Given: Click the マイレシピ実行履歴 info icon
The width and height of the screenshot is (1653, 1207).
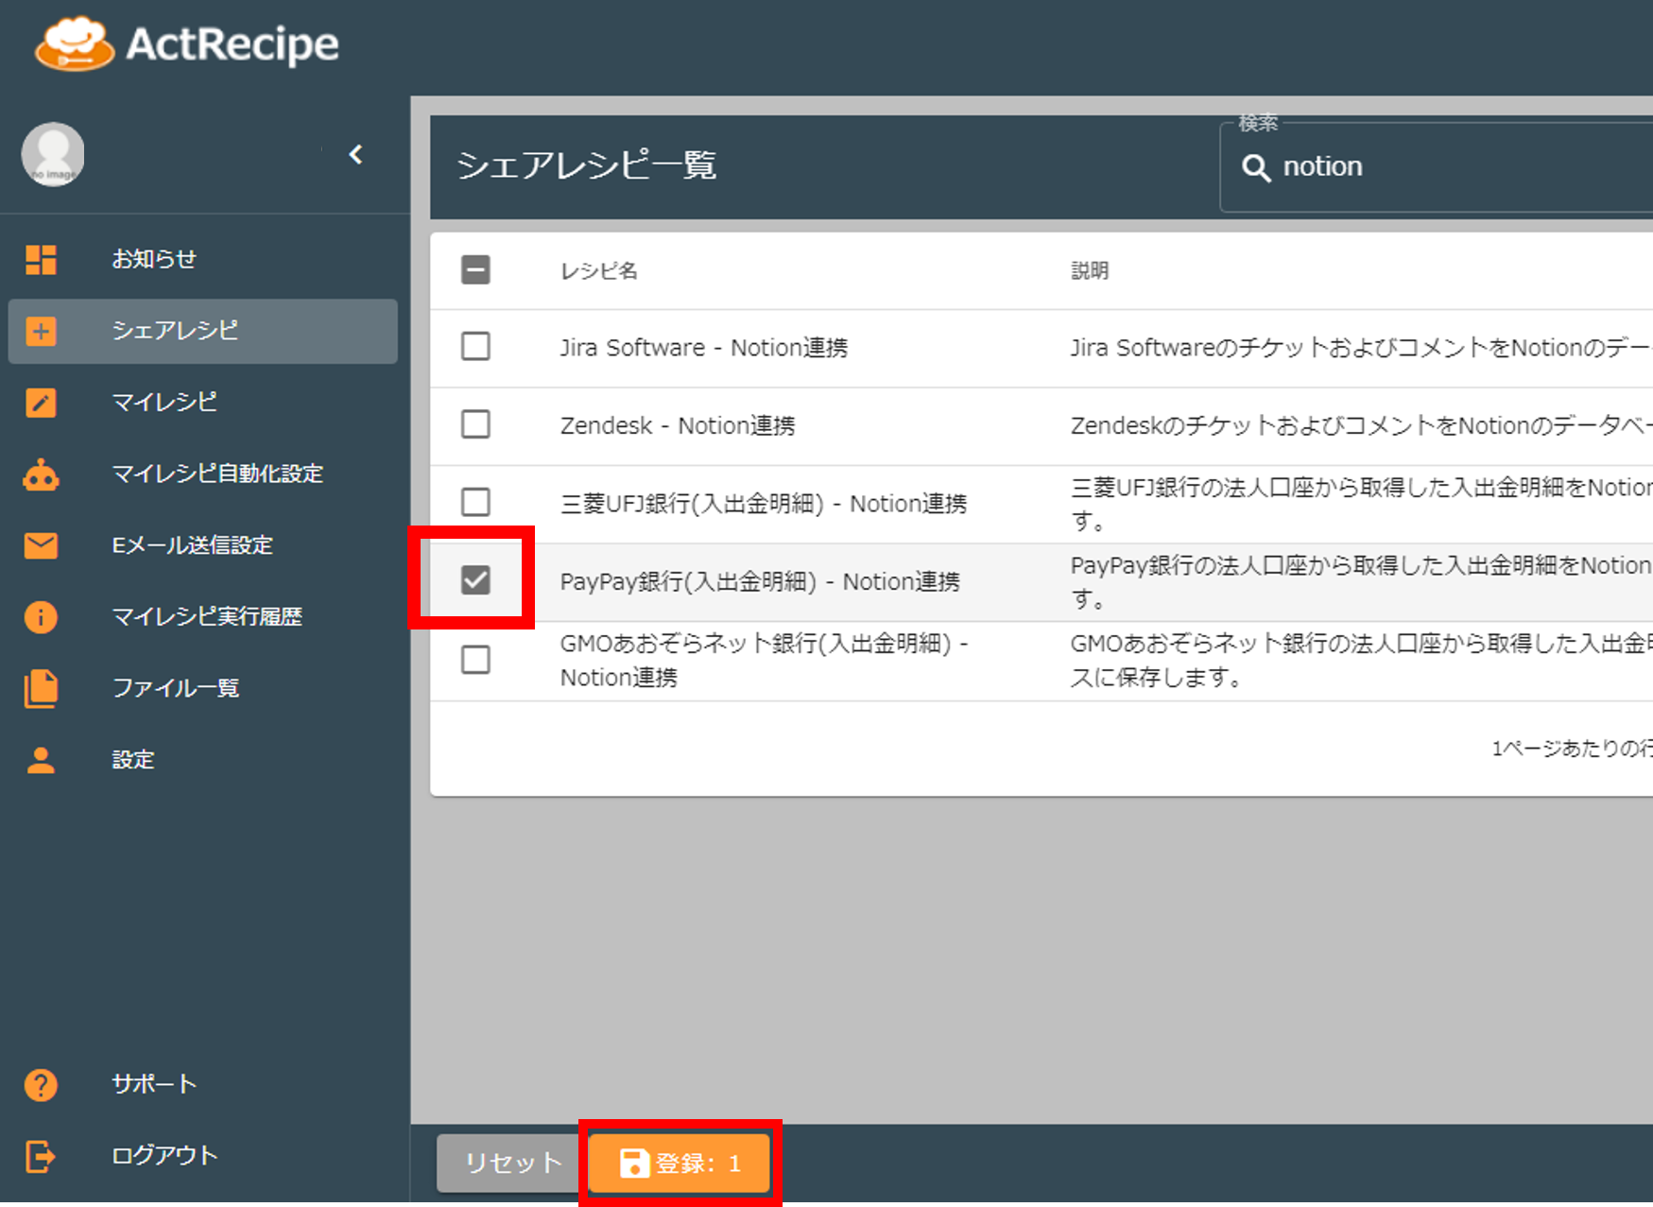Looking at the screenshot, I should pyautogui.click(x=41, y=617).
